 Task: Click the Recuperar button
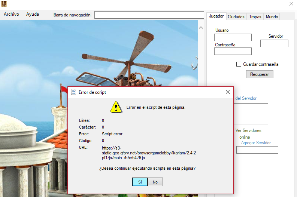(260, 74)
